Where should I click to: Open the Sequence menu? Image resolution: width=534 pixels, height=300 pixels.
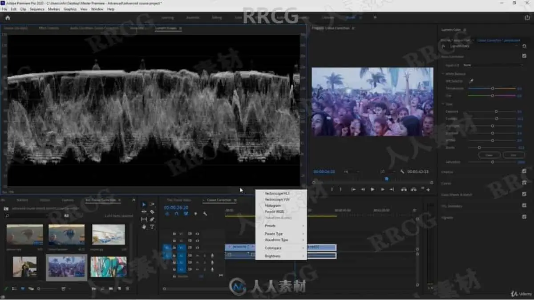coord(37,9)
